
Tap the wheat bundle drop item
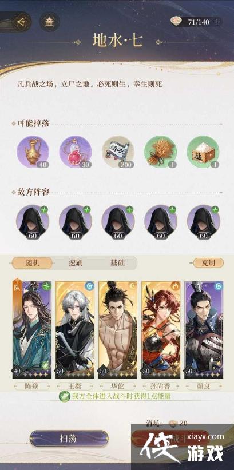coord(161,152)
